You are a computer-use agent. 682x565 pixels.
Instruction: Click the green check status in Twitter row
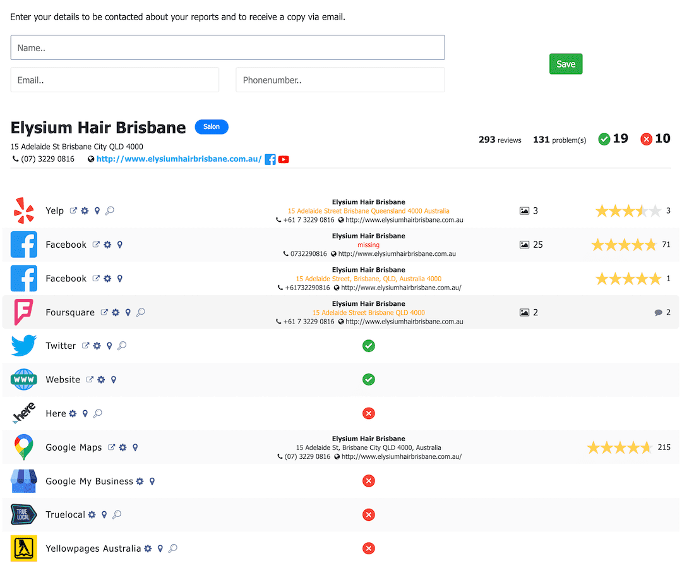[368, 346]
